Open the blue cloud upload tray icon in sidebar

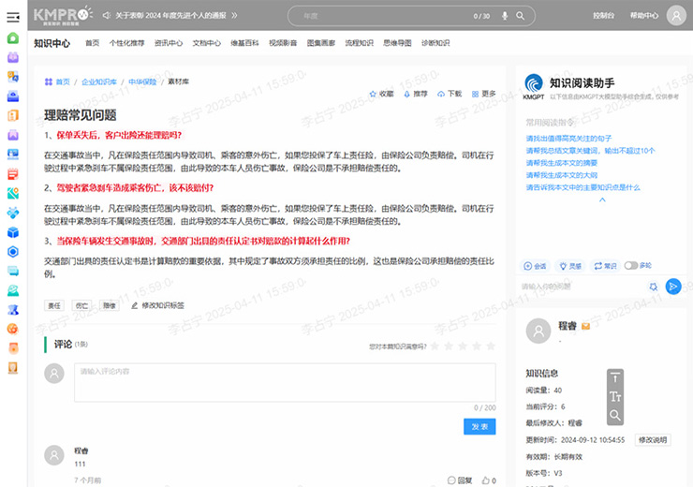13,96
